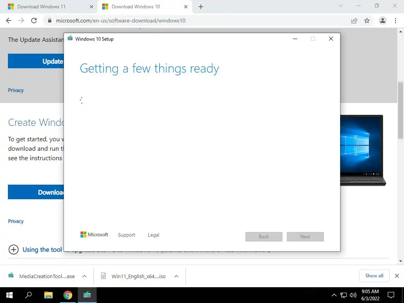Click the MediaCreationTool file icon in downloads bar
Image resolution: width=404 pixels, height=303 pixels.
11,276
